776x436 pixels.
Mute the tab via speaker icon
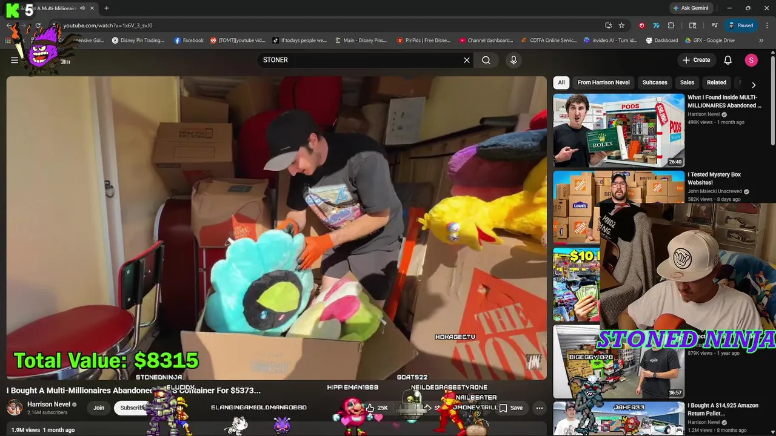[82, 8]
